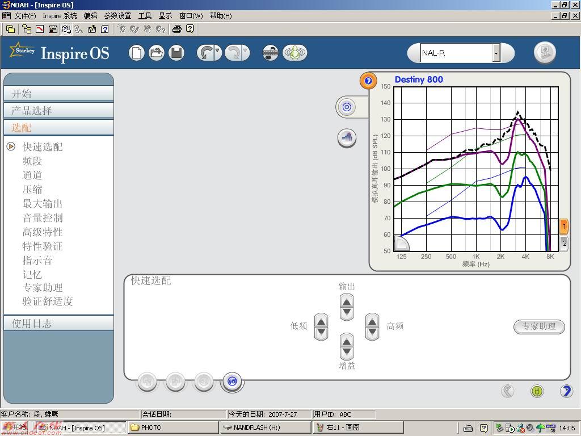The width and height of the screenshot is (581, 436).
Task: Click the surround sound person icon
Action: click(294, 53)
